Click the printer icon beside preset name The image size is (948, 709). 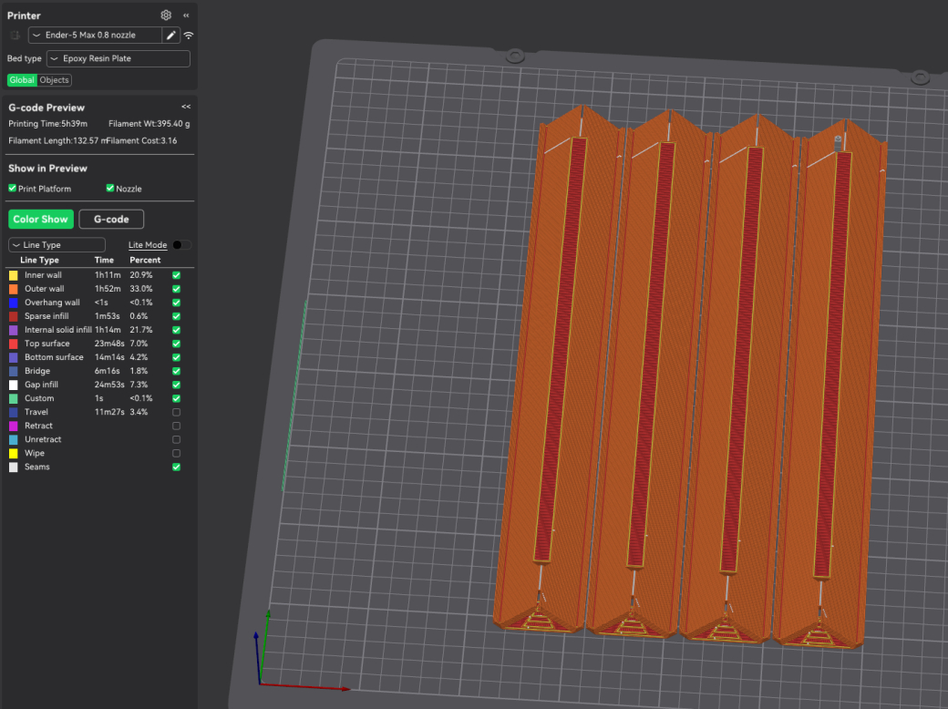[x=15, y=36]
